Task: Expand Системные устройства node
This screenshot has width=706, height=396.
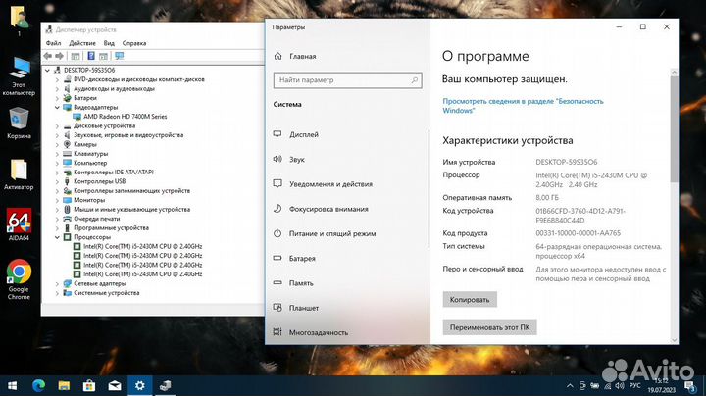Action: tap(57, 293)
